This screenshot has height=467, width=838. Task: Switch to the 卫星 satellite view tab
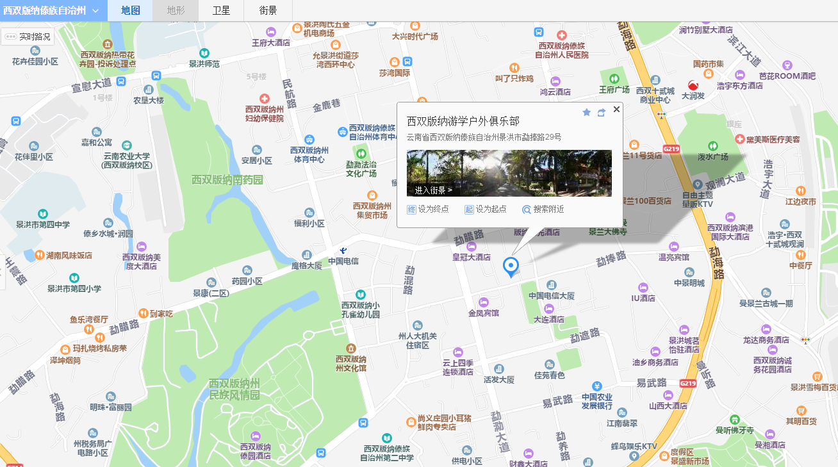pos(221,11)
